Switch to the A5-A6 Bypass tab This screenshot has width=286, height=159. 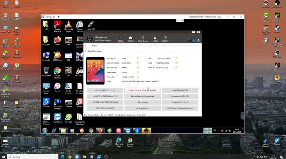click(x=143, y=39)
